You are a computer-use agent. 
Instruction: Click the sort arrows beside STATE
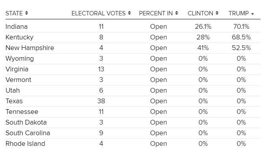(26, 13)
